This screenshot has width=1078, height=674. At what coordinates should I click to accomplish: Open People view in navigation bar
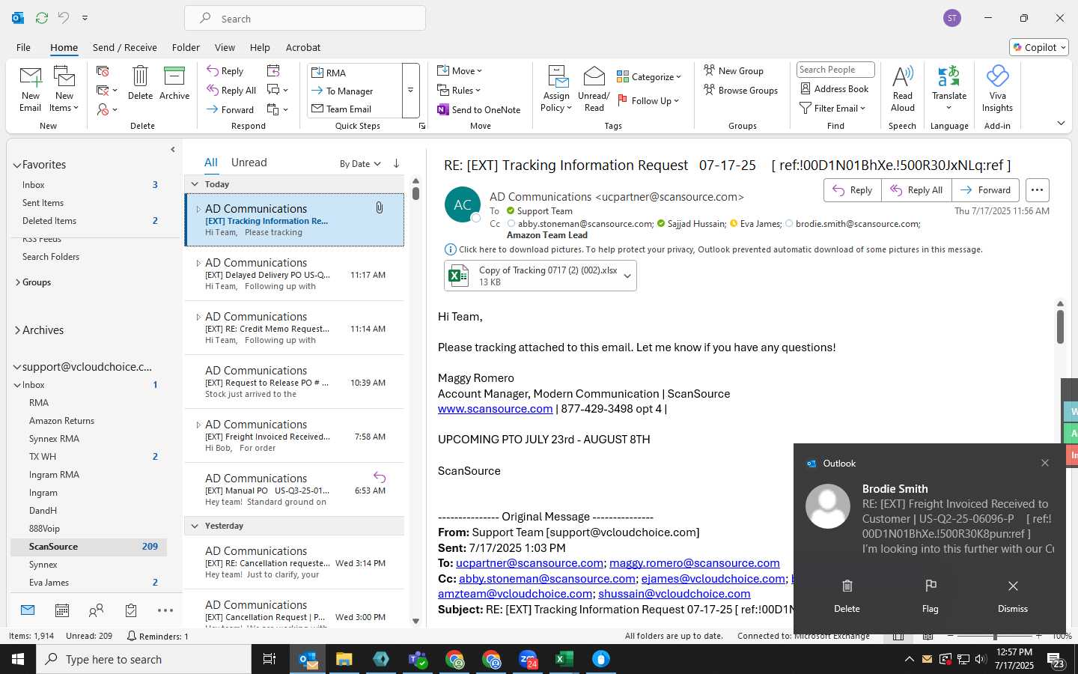pos(97,610)
